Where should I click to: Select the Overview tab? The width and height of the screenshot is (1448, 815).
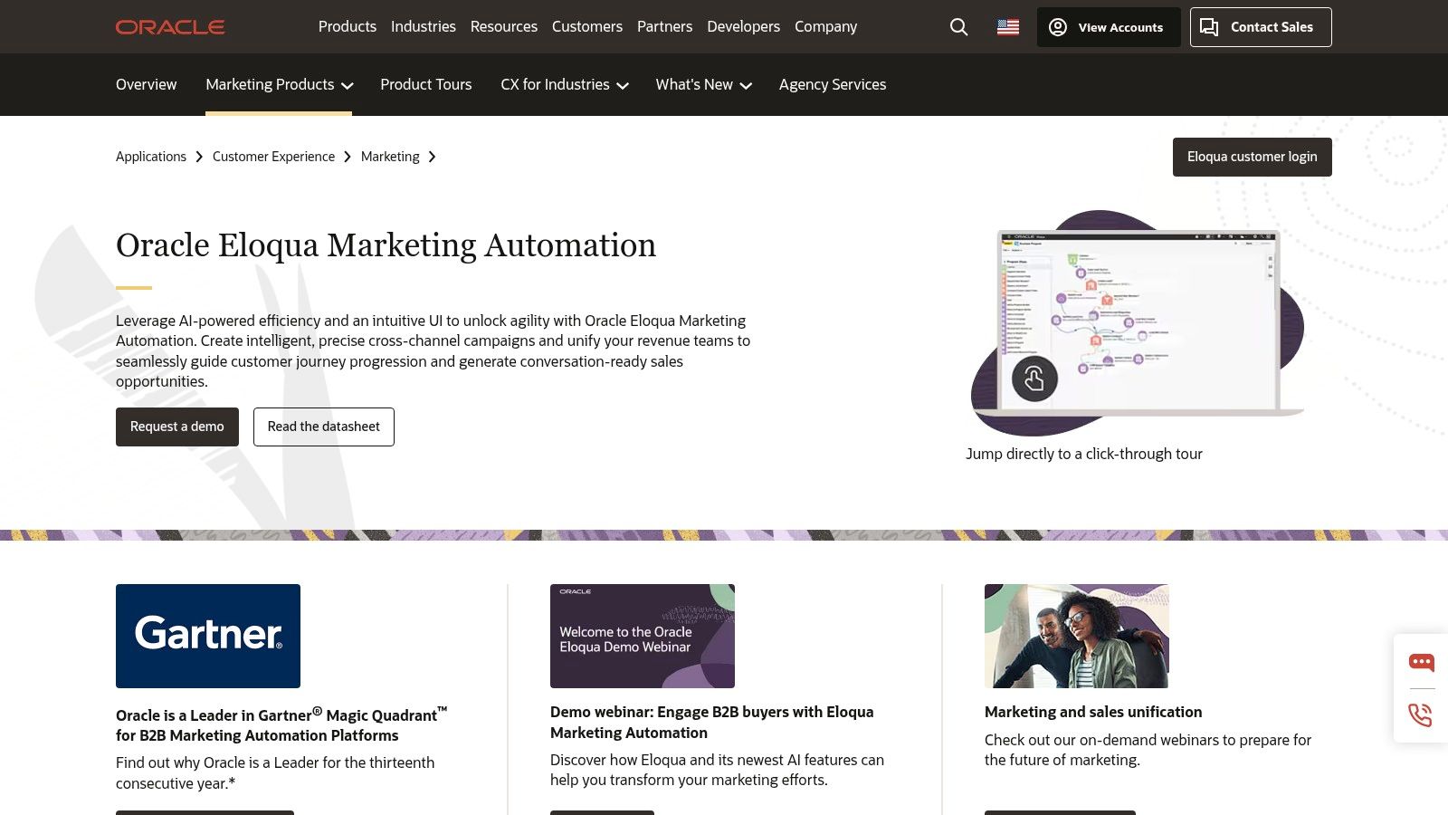pos(146,84)
